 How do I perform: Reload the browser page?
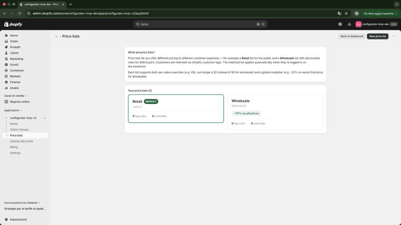(20, 14)
